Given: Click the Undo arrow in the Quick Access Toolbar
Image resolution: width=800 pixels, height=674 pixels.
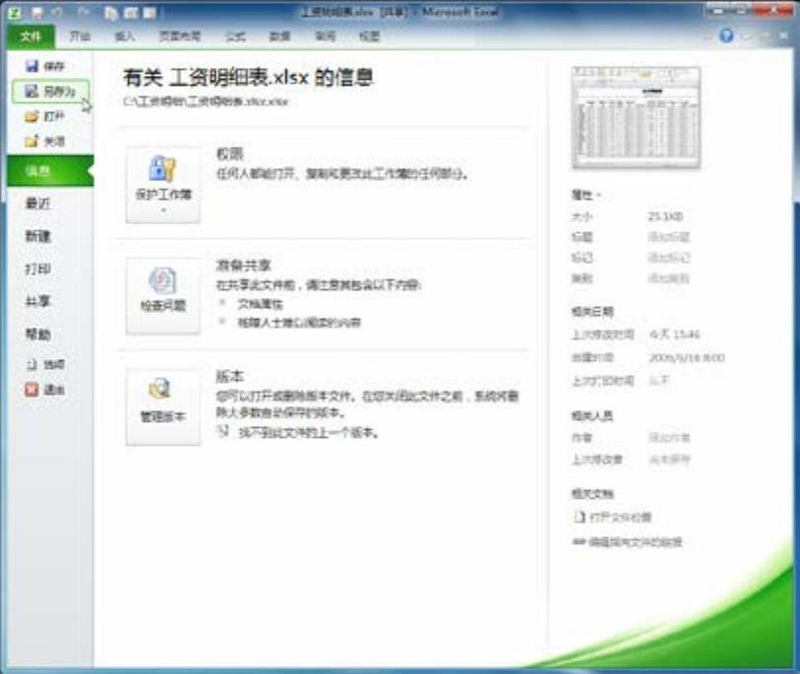Looking at the screenshot, I should (x=58, y=12).
